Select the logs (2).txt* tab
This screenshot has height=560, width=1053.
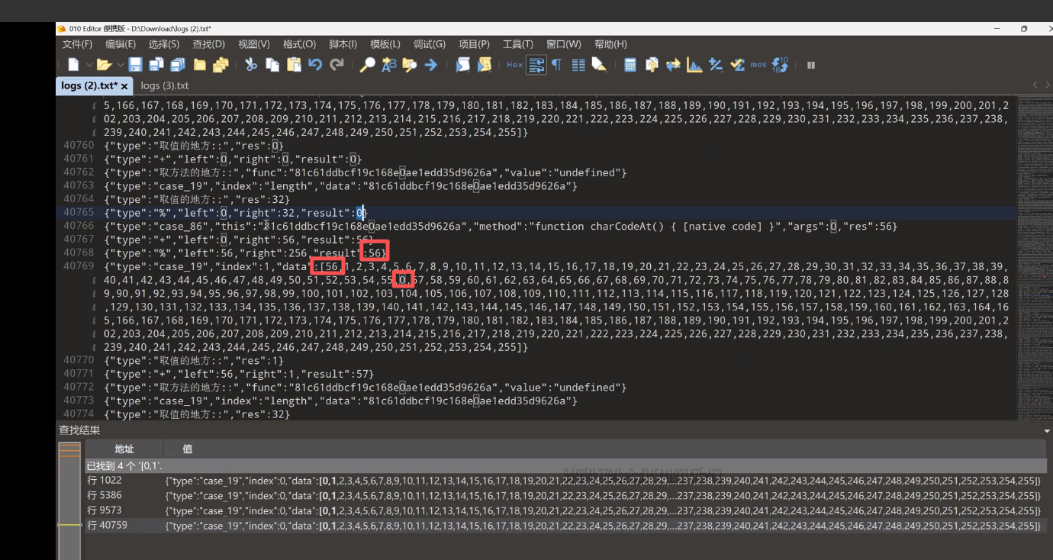pyautogui.click(x=89, y=85)
